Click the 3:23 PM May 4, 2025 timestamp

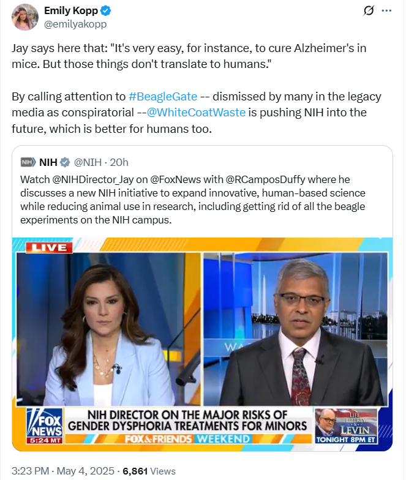click(x=63, y=471)
